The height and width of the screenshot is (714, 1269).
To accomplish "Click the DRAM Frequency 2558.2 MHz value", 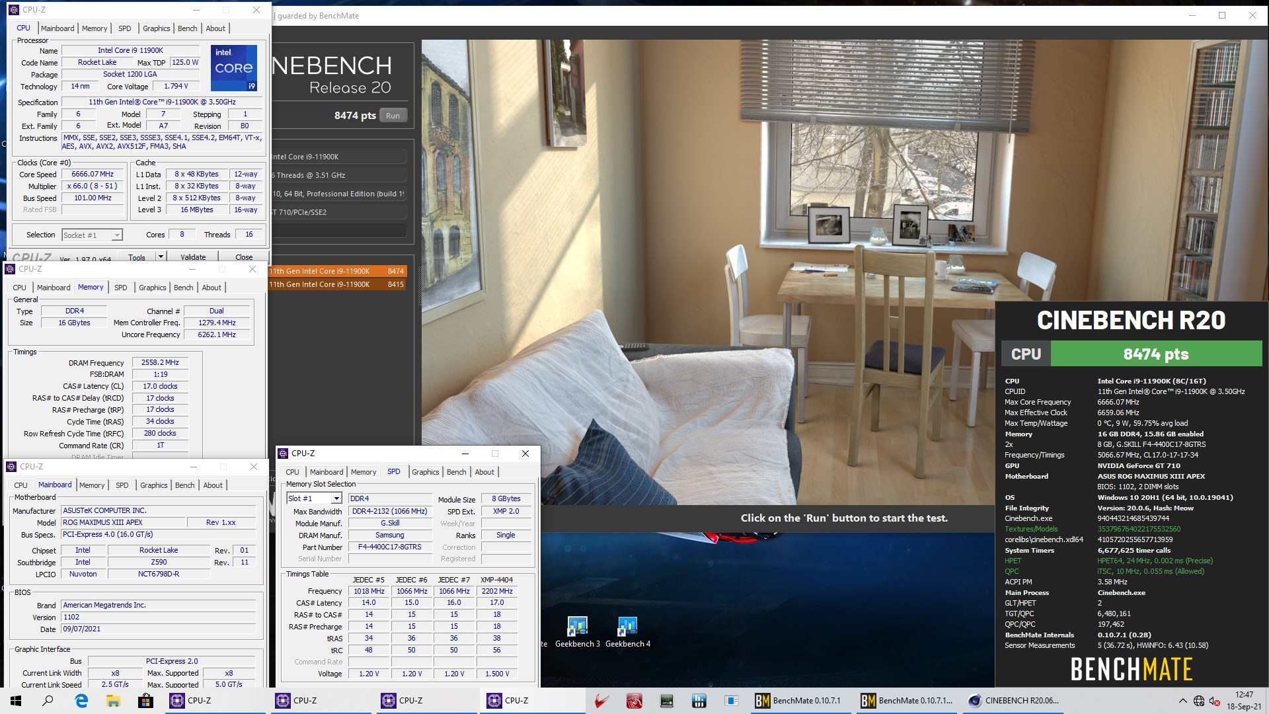I will point(160,363).
